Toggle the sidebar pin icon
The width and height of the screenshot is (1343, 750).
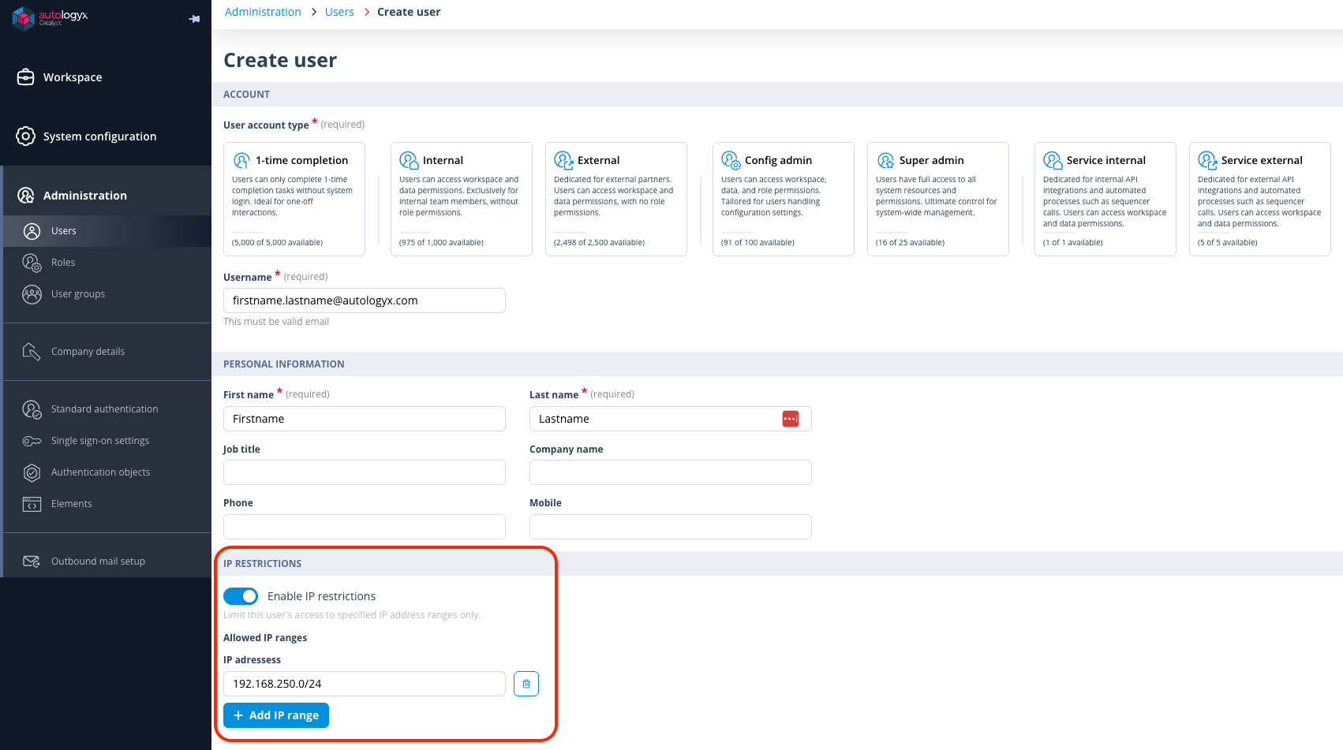point(194,19)
